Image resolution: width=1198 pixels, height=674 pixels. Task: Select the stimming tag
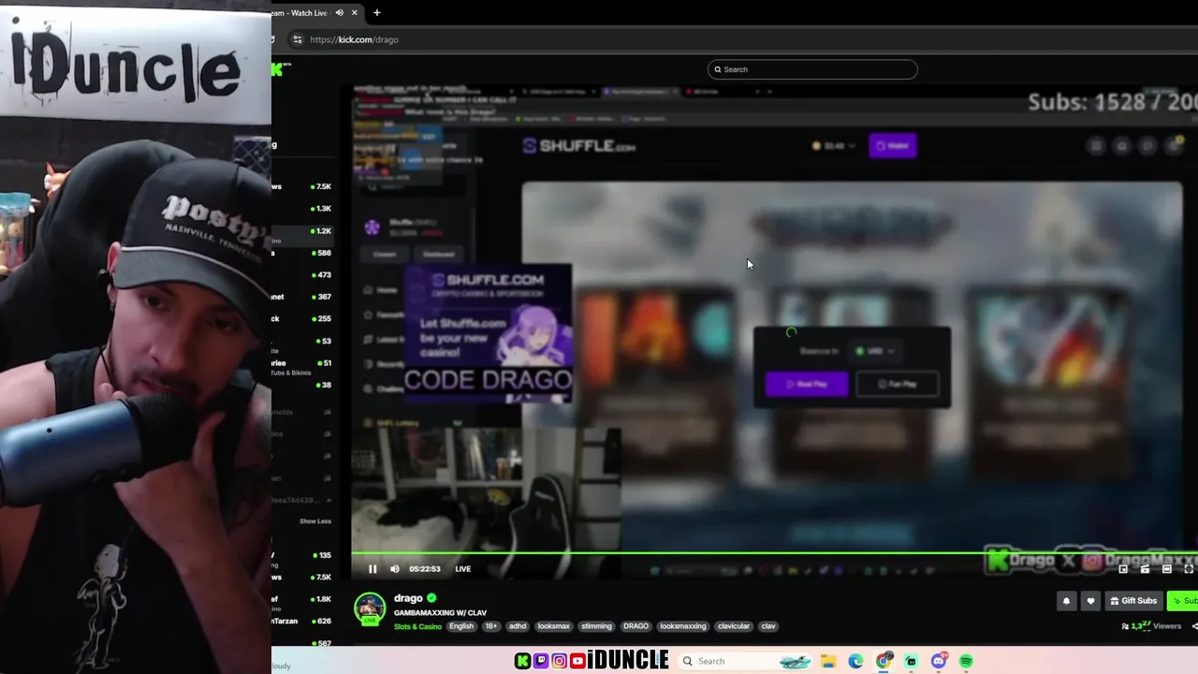click(x=596, y=626)
